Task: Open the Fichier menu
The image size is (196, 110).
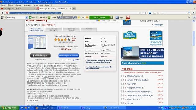Action: pos(3,5)
